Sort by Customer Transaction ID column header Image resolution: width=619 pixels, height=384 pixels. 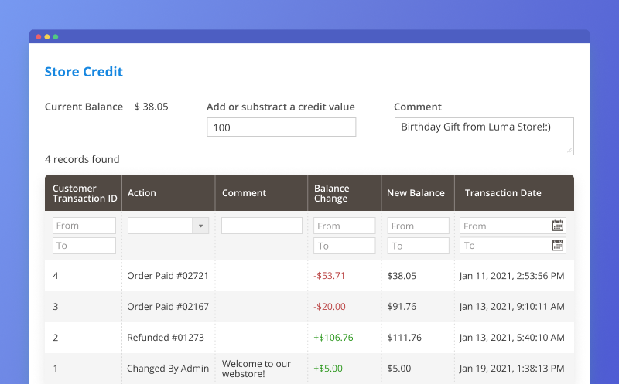tap(84, 193)
